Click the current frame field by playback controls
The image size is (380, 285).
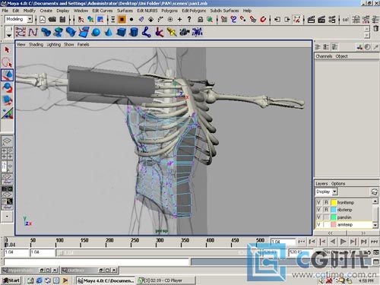(283, 242)
